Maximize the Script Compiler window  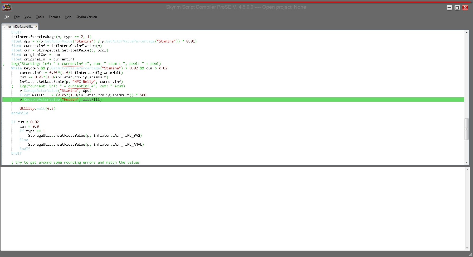(x=457, y=8)
